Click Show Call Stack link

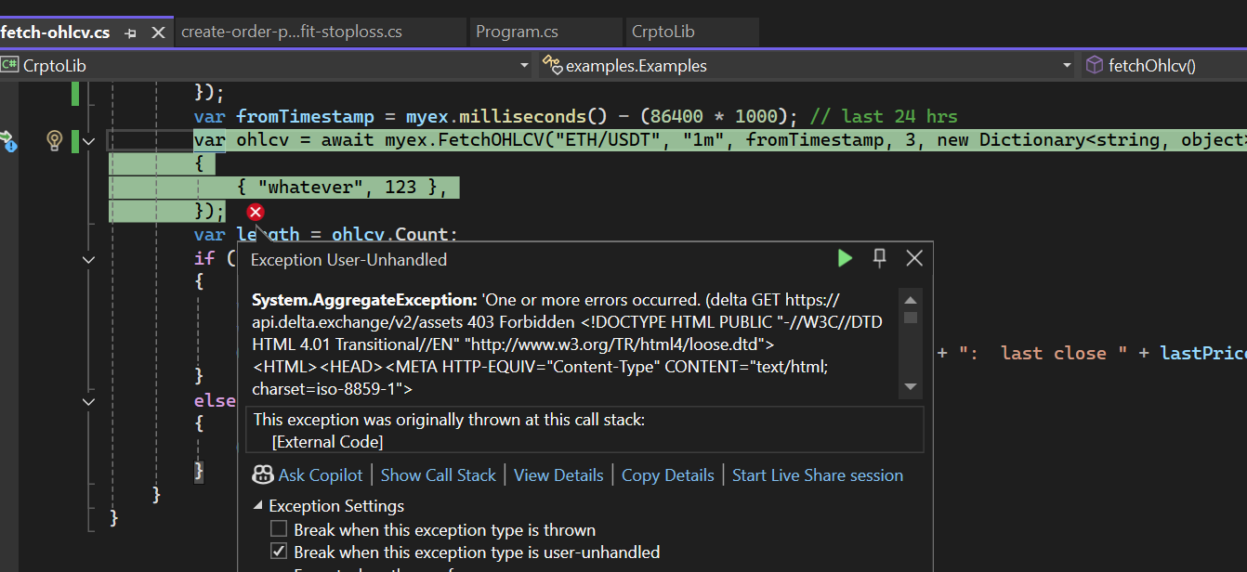pos(439,475)
